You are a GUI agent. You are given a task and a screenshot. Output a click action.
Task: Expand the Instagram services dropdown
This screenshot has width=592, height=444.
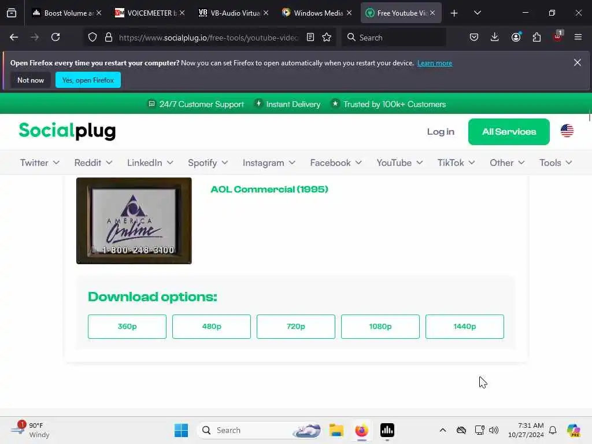tap(269, 162)
